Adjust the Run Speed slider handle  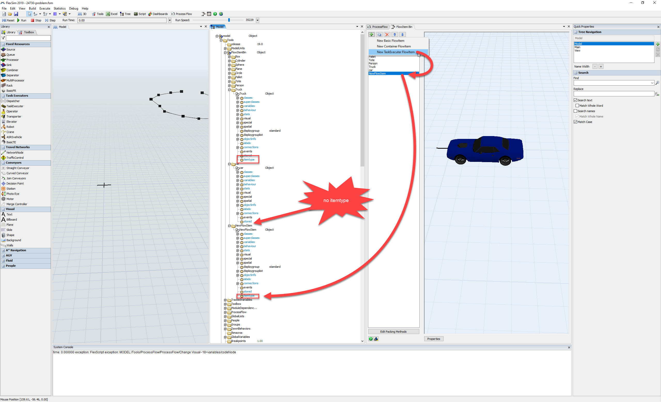coord(229,20)
